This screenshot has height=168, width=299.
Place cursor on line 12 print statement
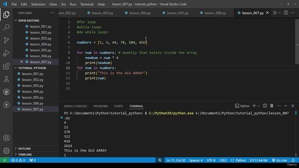pyautogui.click(x=116, y=73)
